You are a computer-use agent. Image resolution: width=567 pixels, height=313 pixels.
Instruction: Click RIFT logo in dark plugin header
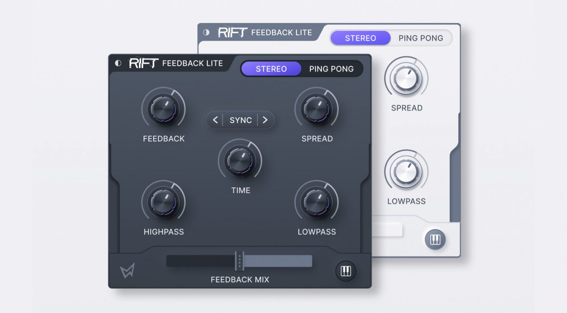coord(144,63)
